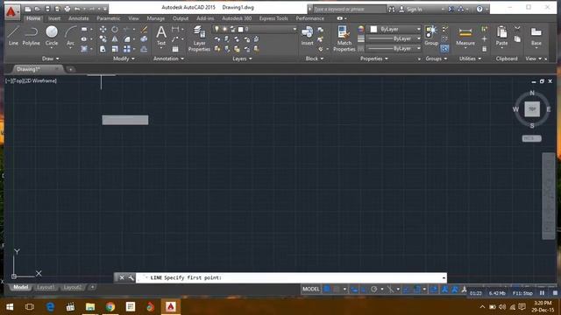Toggle layer 0 freeze sun icon
This screenshot has width=561, height=315.
point(224,29)
